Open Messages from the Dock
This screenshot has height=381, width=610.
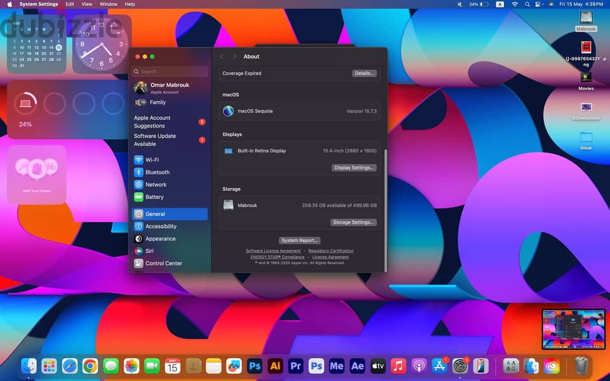111,366
